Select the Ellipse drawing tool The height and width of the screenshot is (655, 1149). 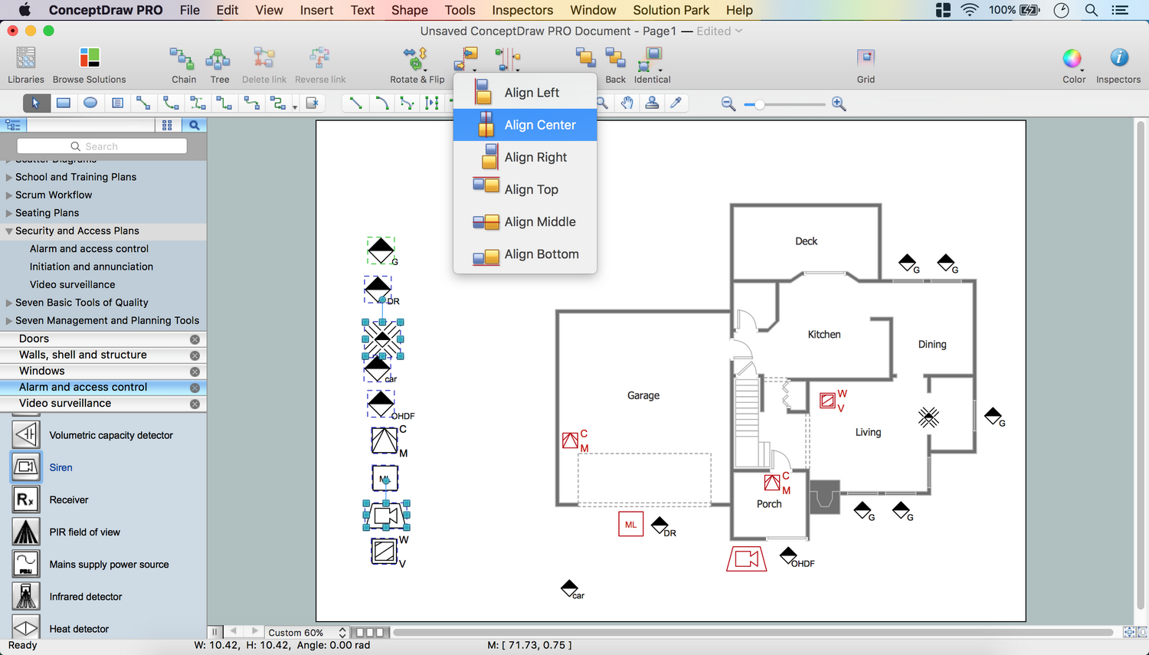pyautogui.click(x=90, y=103)
